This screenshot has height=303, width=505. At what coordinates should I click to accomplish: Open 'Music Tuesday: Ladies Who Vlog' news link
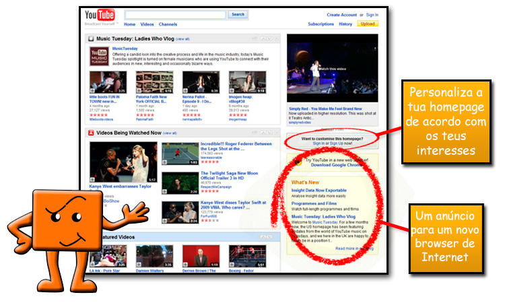[323, 217]
